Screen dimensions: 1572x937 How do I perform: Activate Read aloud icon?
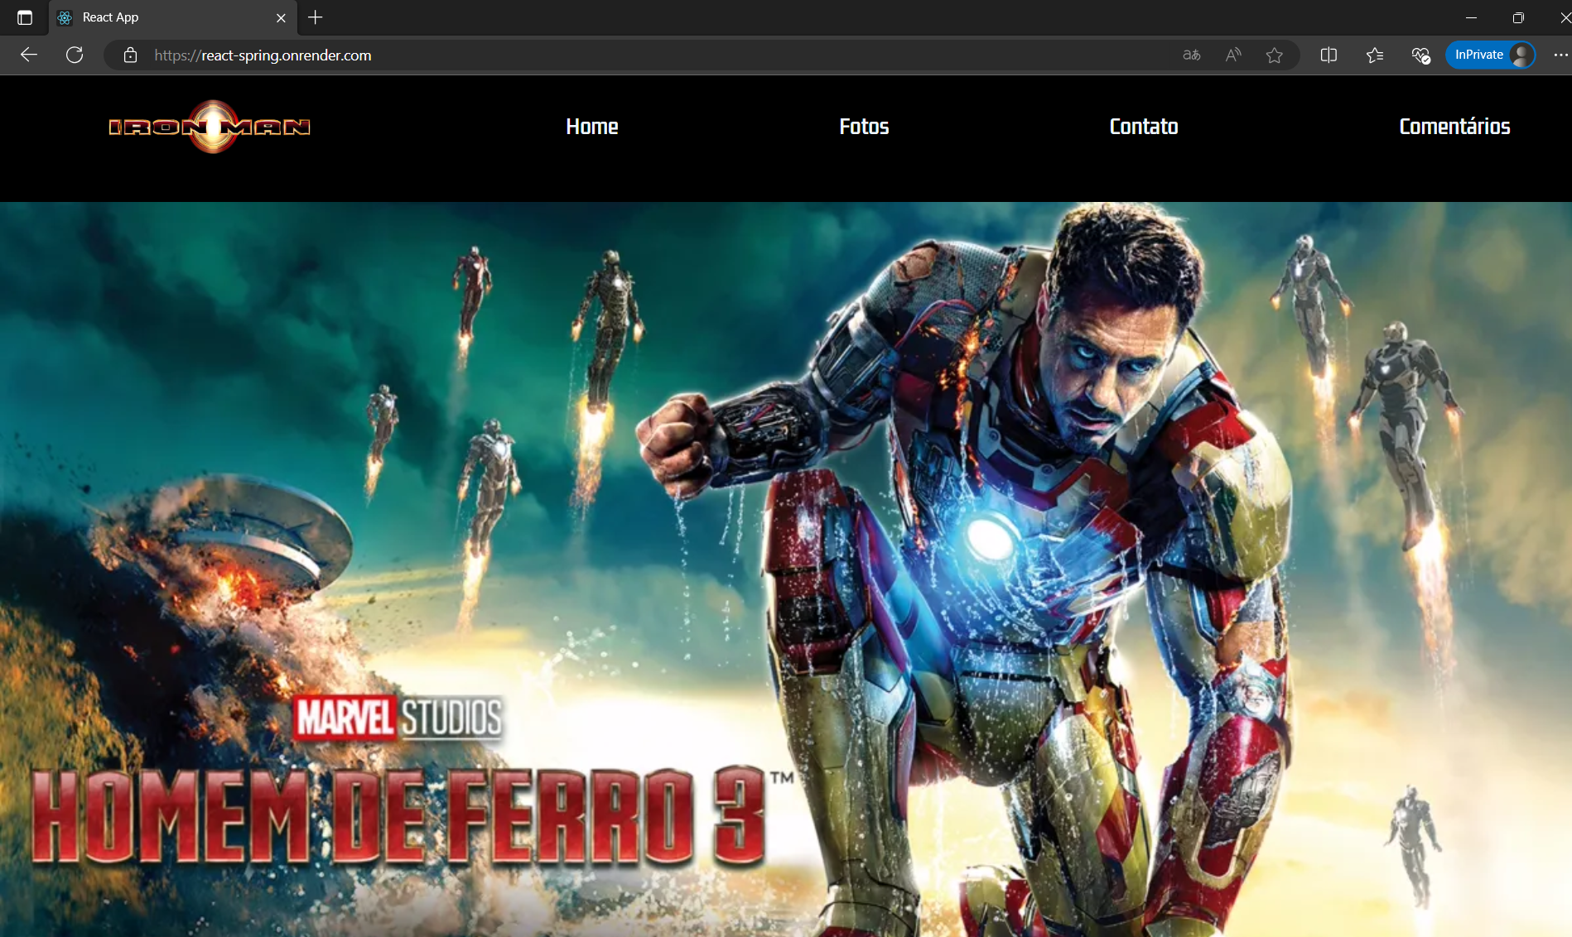coord(1233,55)
